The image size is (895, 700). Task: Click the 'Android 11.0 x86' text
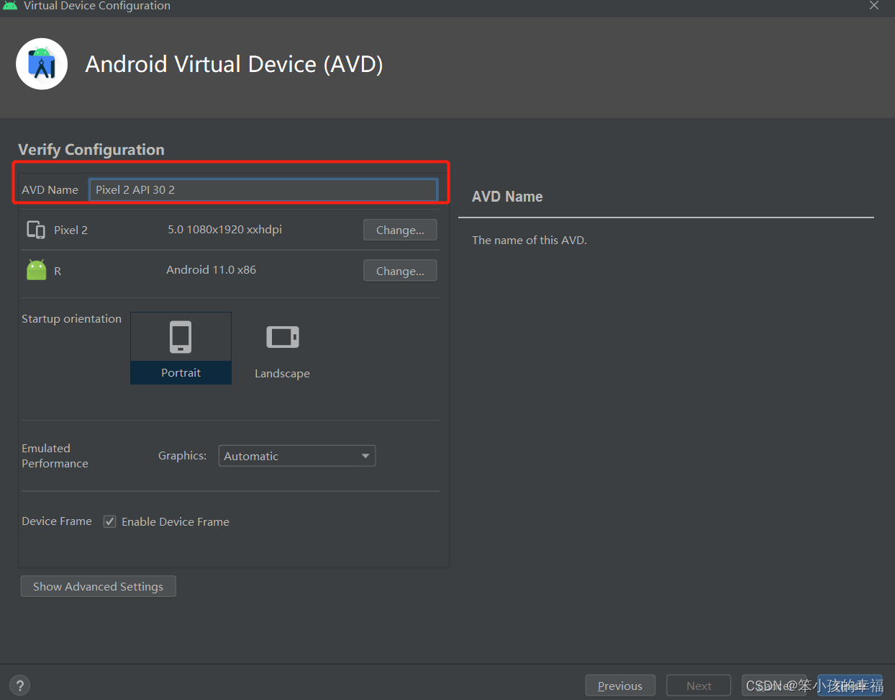[212, 270]
